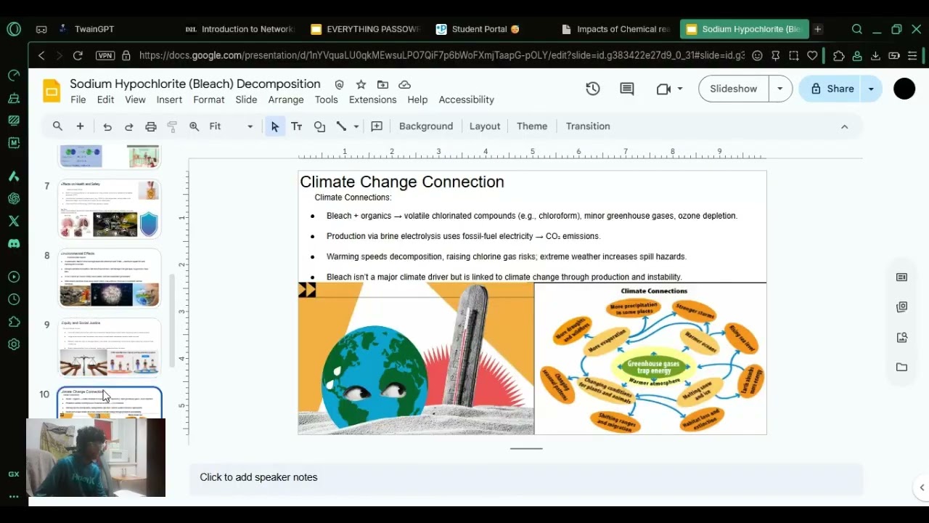Click the Layout button
The image size is (929, 523).
(x=485, y=126)
